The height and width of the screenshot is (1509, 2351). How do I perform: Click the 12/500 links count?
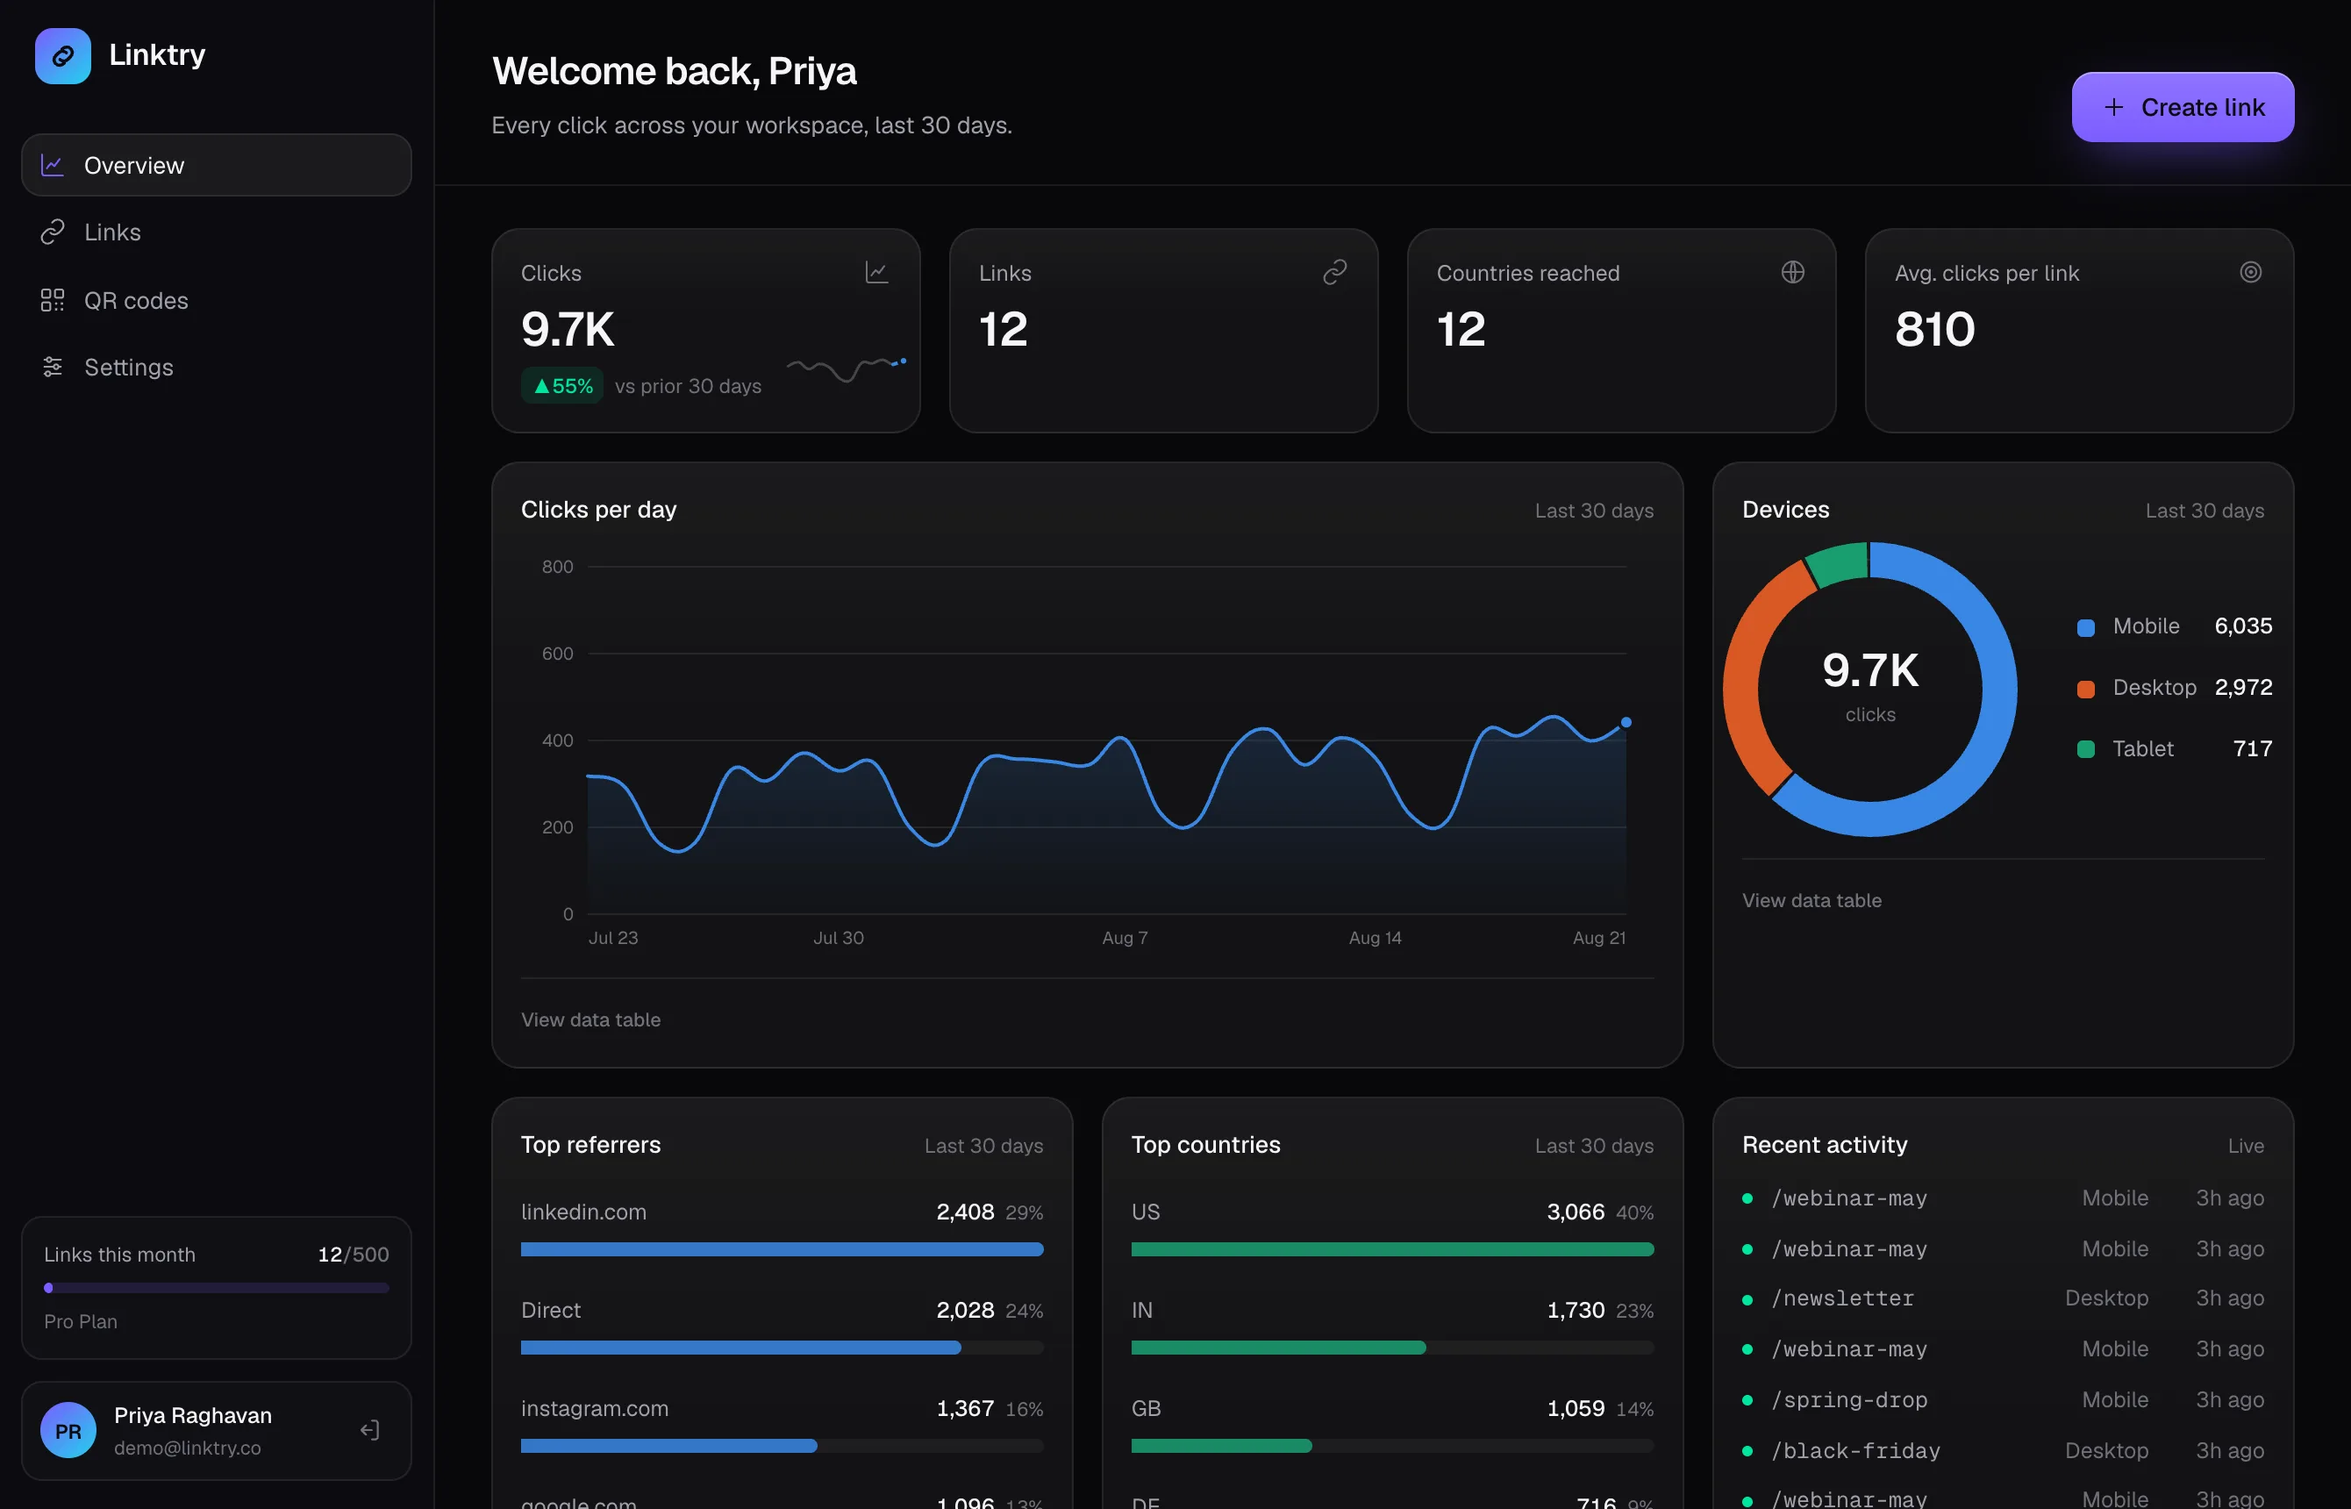pyautogui.click(x=353, y=1255)
